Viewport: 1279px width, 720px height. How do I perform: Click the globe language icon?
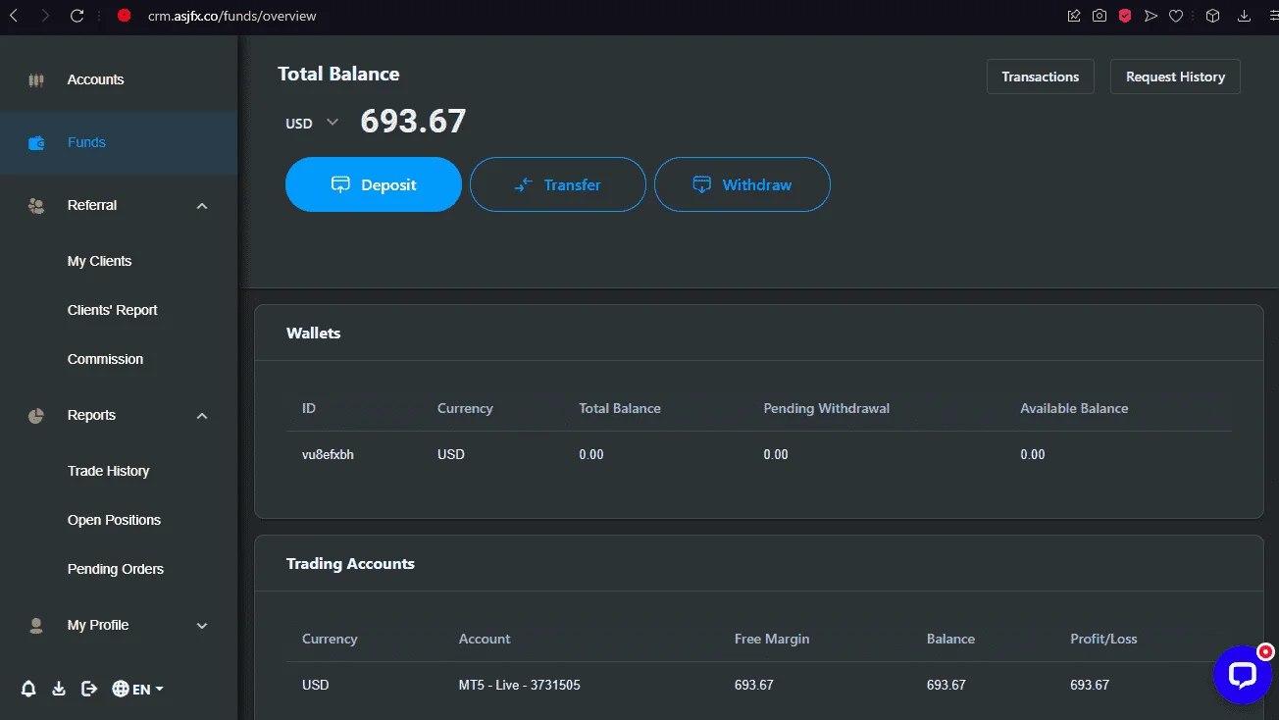[x=121, y=689]
